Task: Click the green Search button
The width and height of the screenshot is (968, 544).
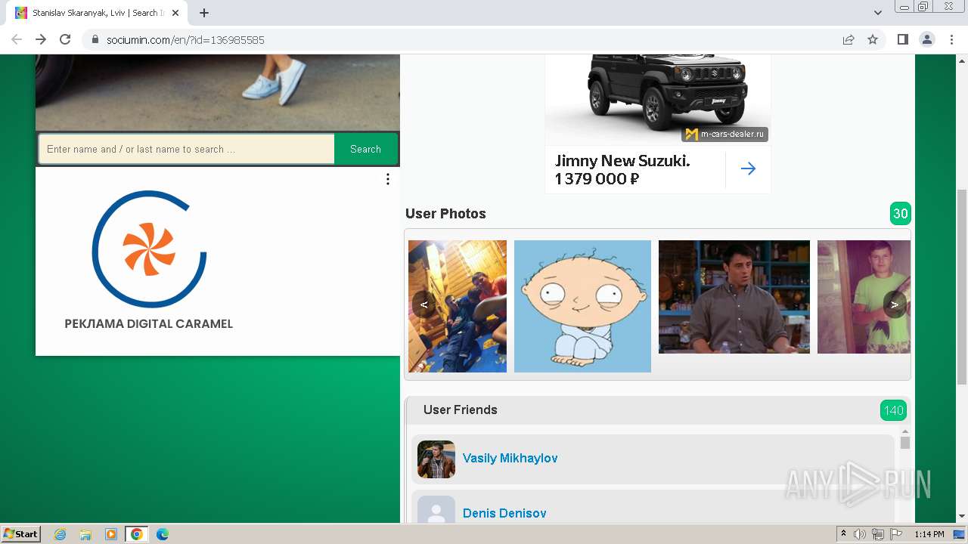Action: point(365,149)
